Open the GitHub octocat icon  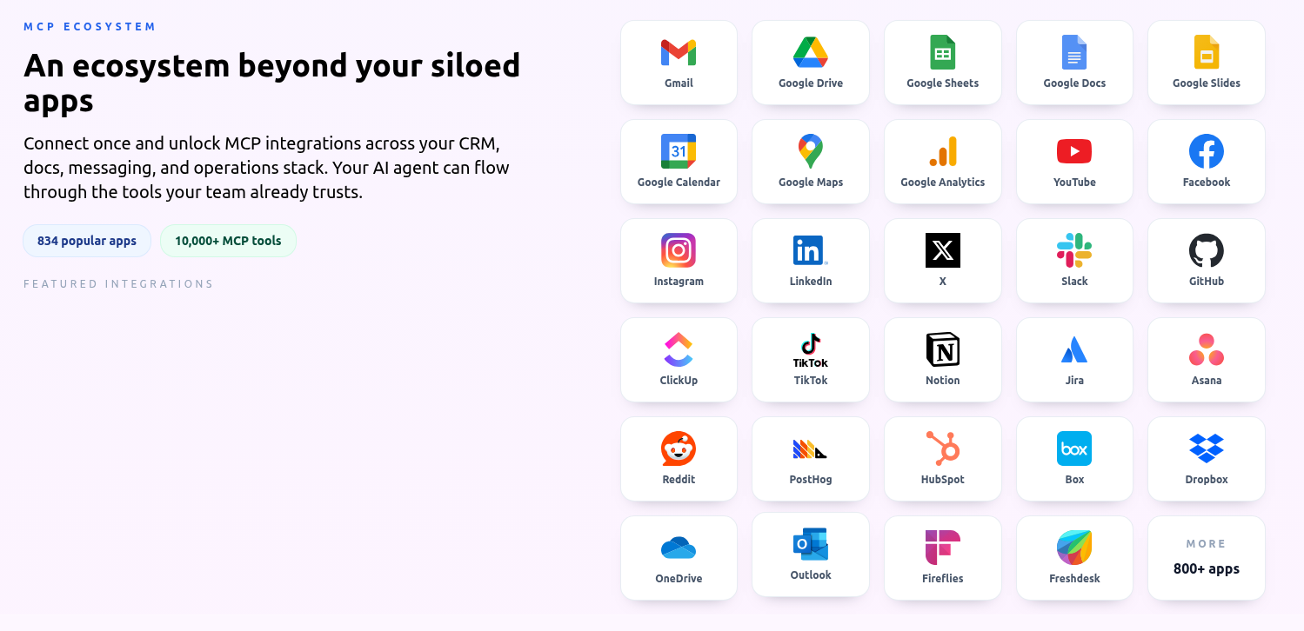[x=1207, y=250]
